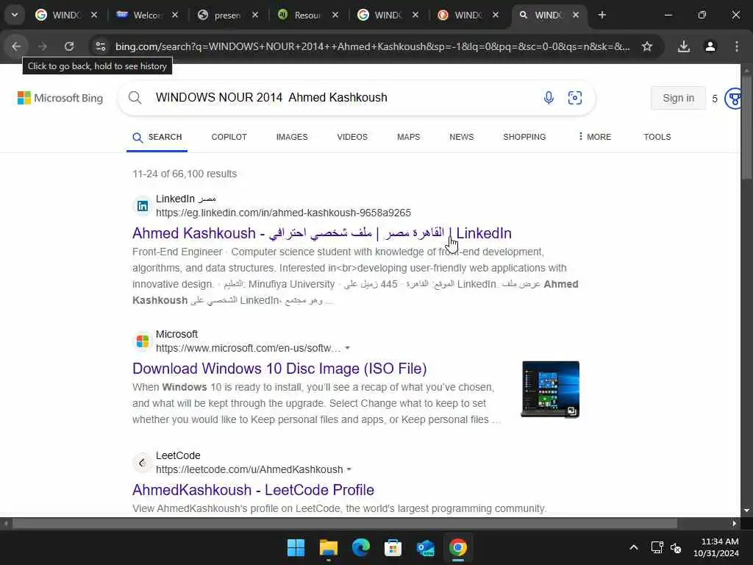The image size is (753, 565).
Task: Open a new browser tab
Action: coord(602,15)
